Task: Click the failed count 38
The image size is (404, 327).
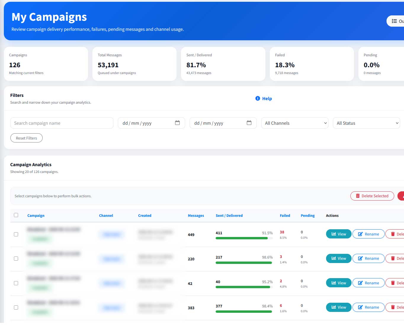Action: coord(282,232)
